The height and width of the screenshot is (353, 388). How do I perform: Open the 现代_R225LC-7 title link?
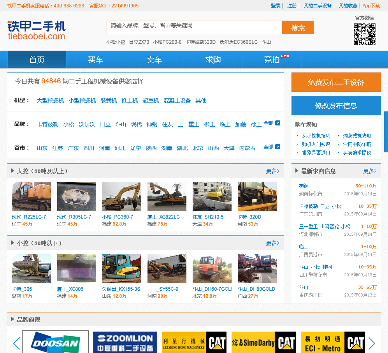tap(29, 217)
